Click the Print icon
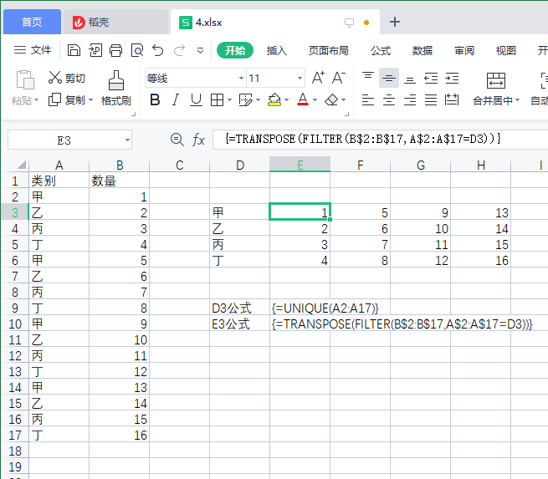Viewport: 548px width, 479px height. pyautogui.click(x=116, y=51)
